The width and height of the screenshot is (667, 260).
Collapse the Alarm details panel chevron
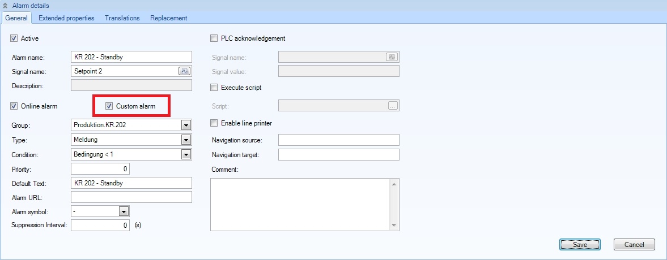click(x=5, y=6)
